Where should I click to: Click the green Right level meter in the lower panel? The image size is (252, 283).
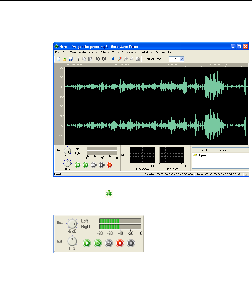120,226
